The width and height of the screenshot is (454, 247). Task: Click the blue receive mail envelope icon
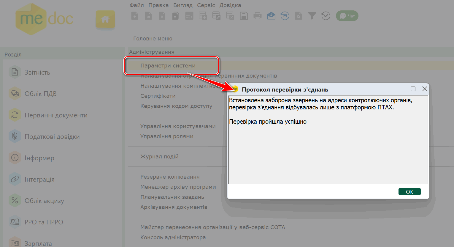pos(271,16)
